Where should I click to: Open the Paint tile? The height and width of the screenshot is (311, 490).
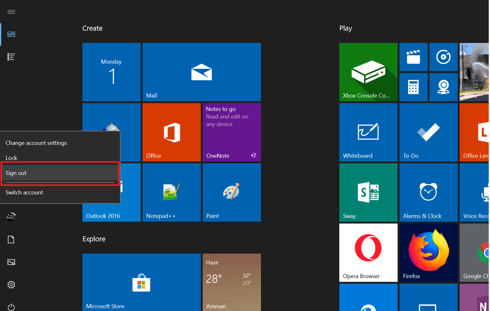pos(232,192)
